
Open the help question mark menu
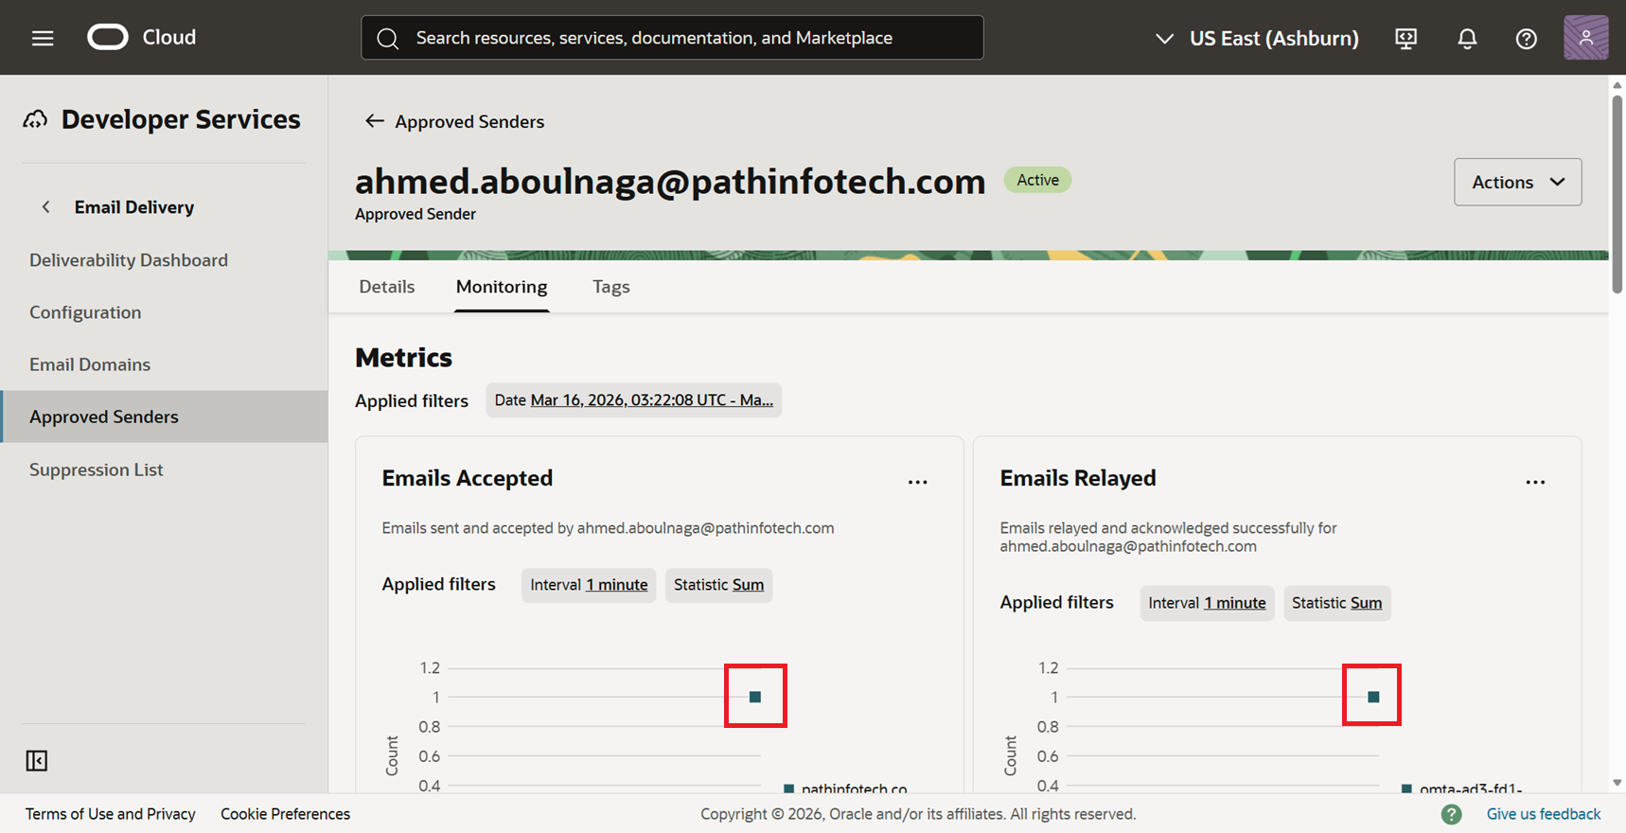pyautogui.click(x=1526, y=38)
